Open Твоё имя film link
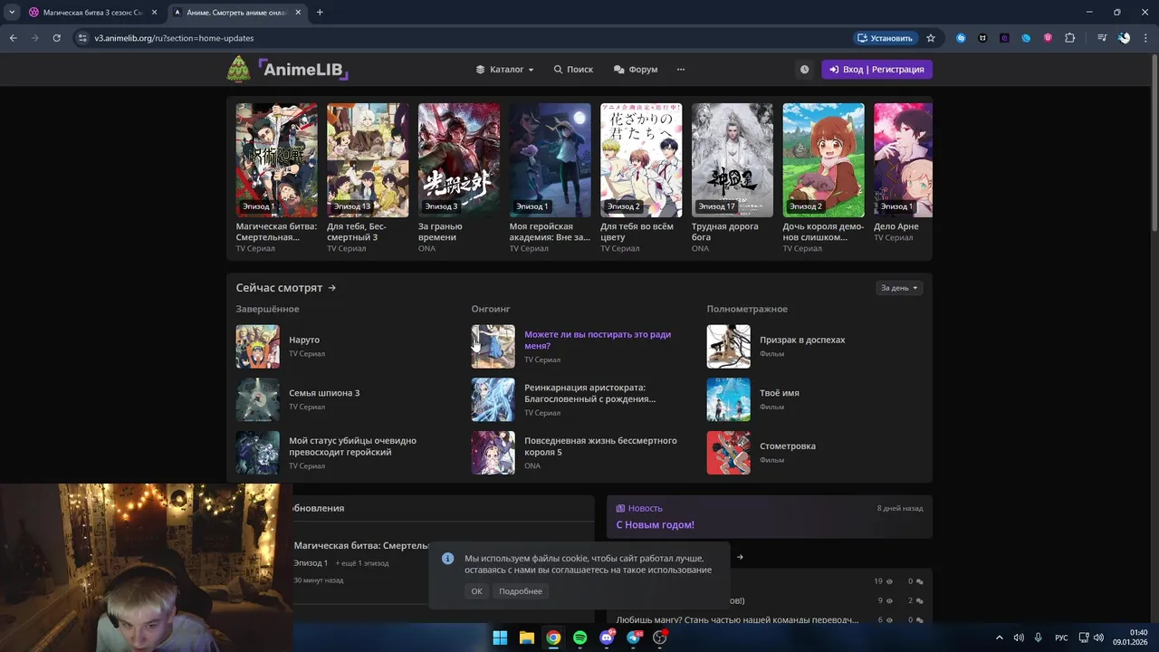This screenshot has width=1159, height=652. [x=779, y=393]
